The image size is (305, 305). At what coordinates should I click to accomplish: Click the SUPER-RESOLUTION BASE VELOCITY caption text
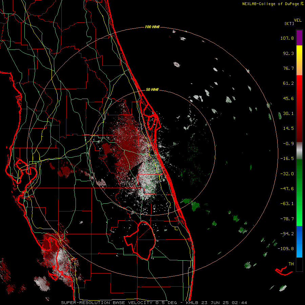point(107,303)
